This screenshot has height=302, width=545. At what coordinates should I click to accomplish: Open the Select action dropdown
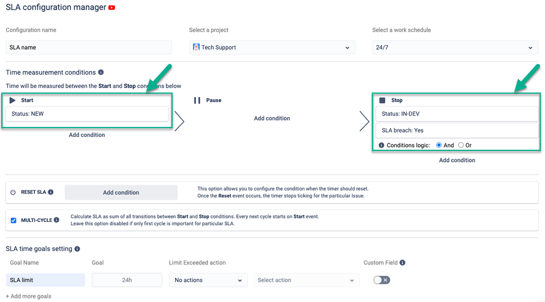point(306,280)
